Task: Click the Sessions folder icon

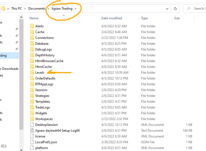Action: [x=32, y=90]
